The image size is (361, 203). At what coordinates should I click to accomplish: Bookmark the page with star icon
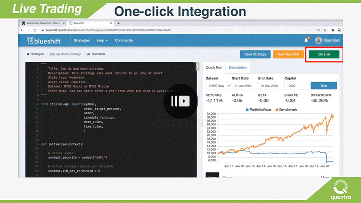point(325,30)
